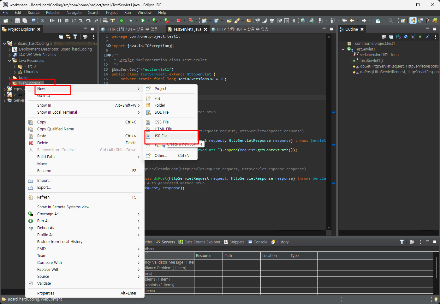
Task: Click the Open Perspective icon
Action: tap(403, 21)
